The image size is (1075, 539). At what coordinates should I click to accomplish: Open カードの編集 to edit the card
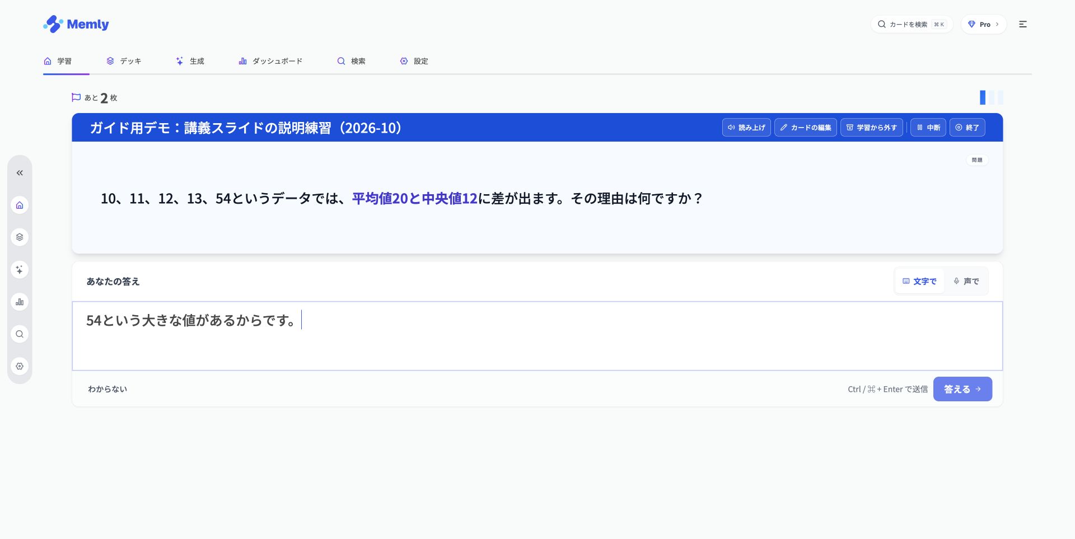point(806,128)
